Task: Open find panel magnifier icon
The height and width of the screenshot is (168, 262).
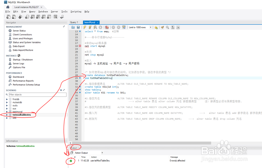Action: [167, 27]
